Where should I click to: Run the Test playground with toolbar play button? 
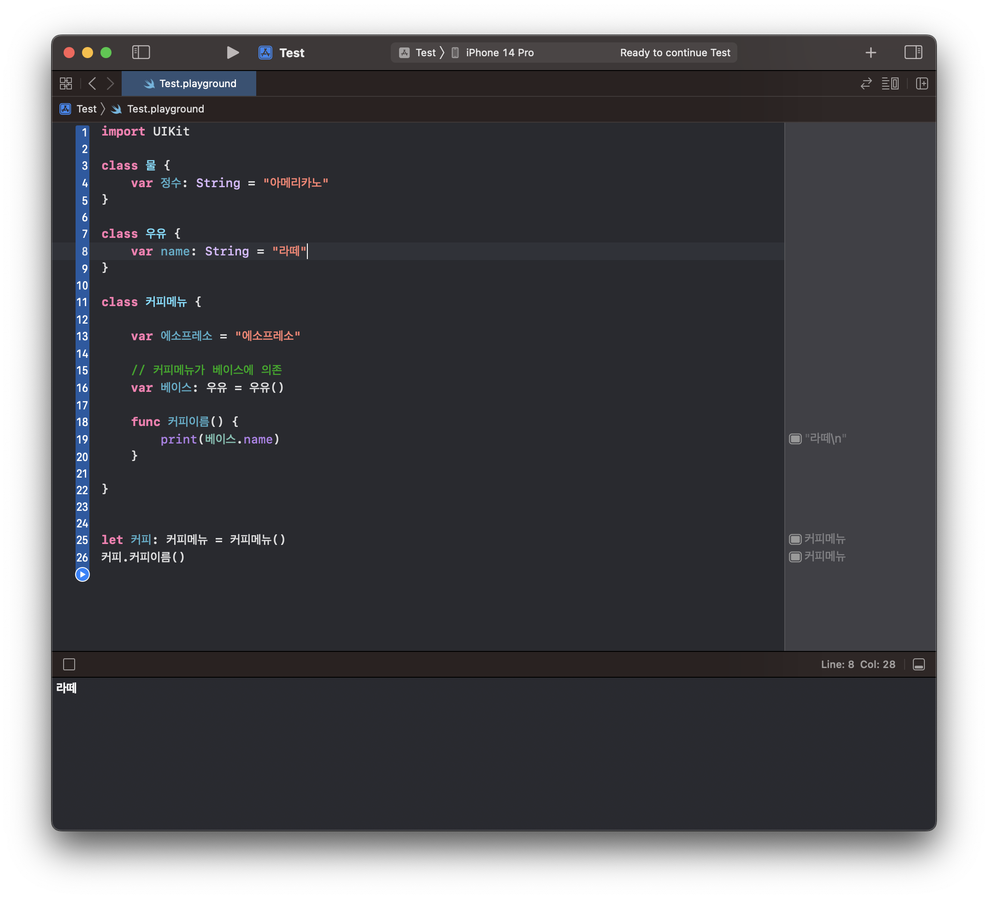coord(232,53)
